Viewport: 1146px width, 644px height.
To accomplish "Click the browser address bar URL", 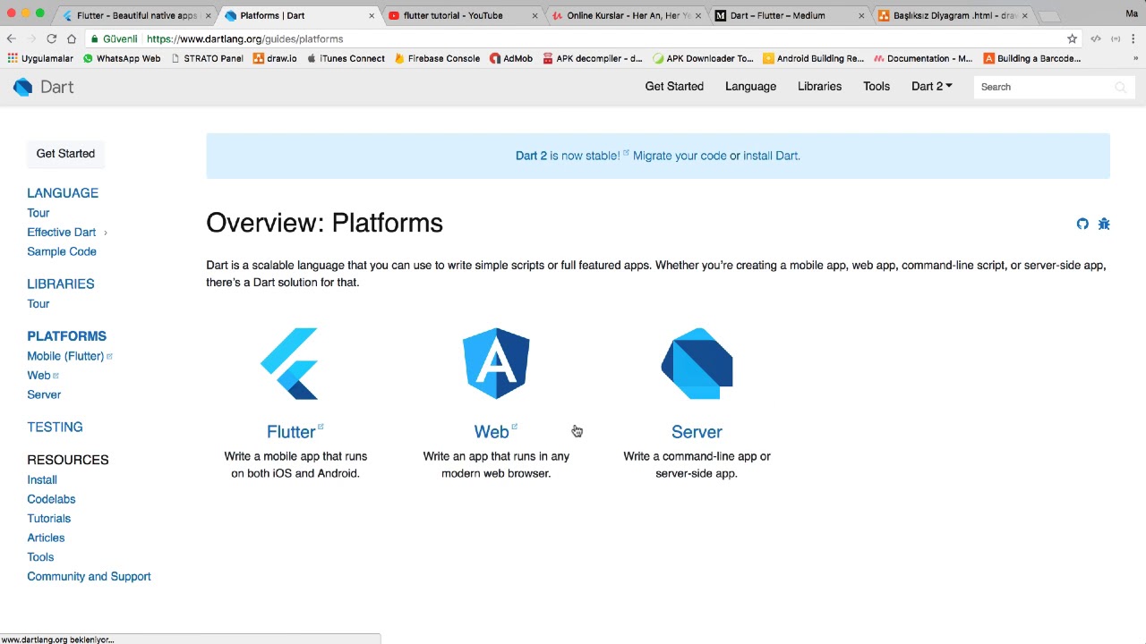I will point(244,39).
